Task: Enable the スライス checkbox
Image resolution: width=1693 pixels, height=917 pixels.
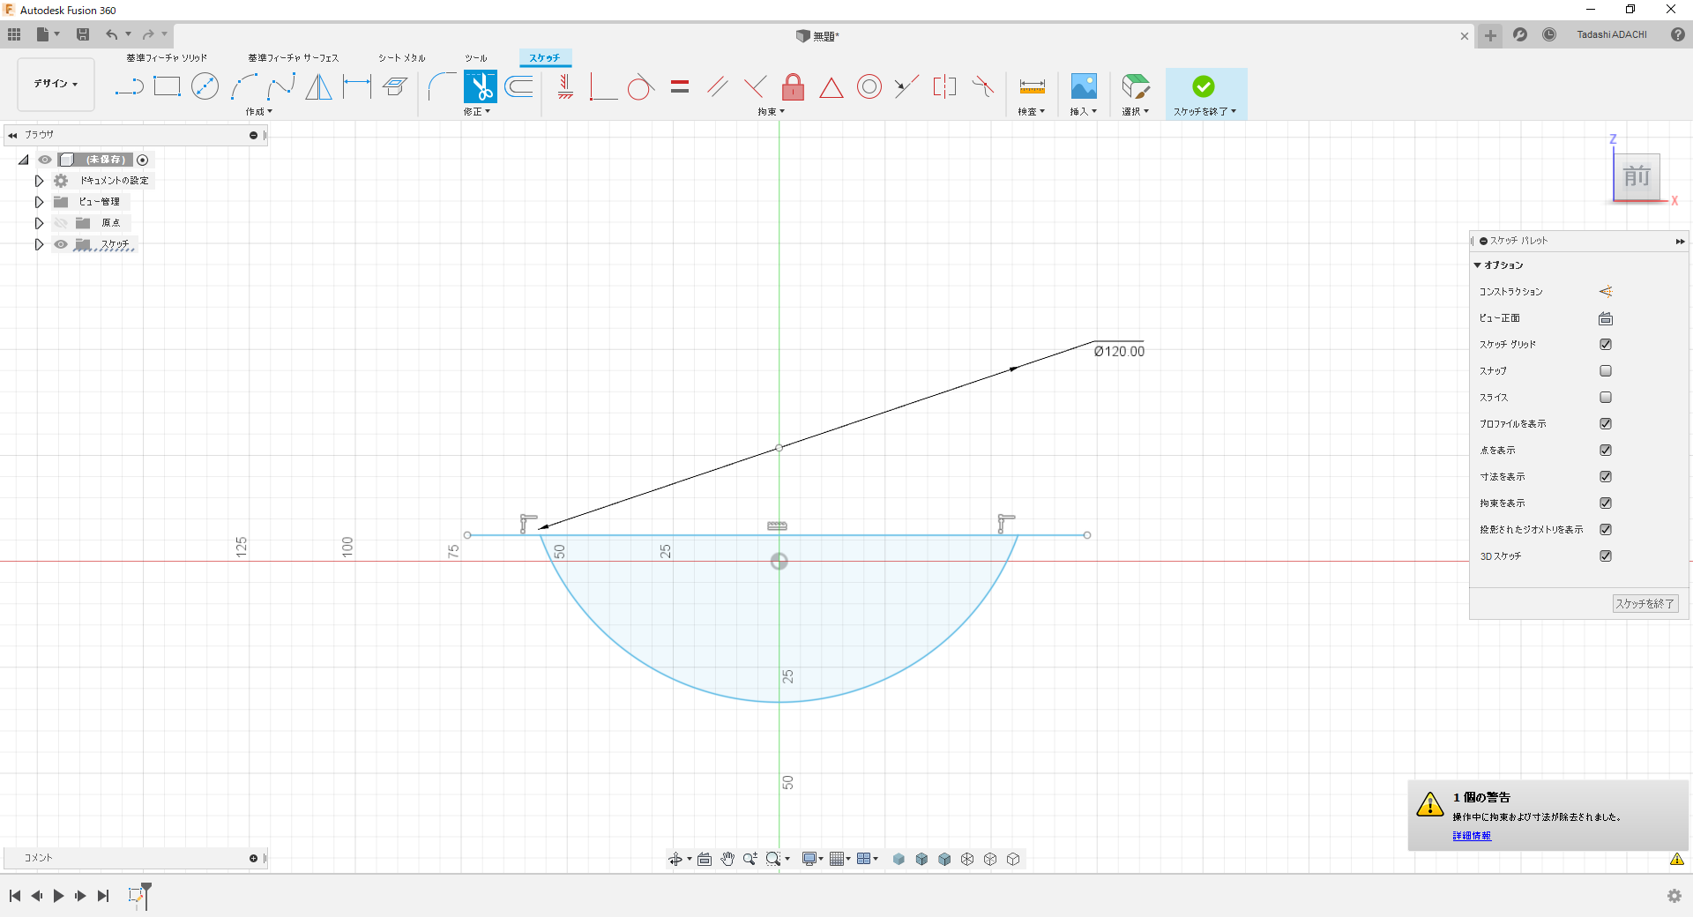Action: pos(1606,398)
